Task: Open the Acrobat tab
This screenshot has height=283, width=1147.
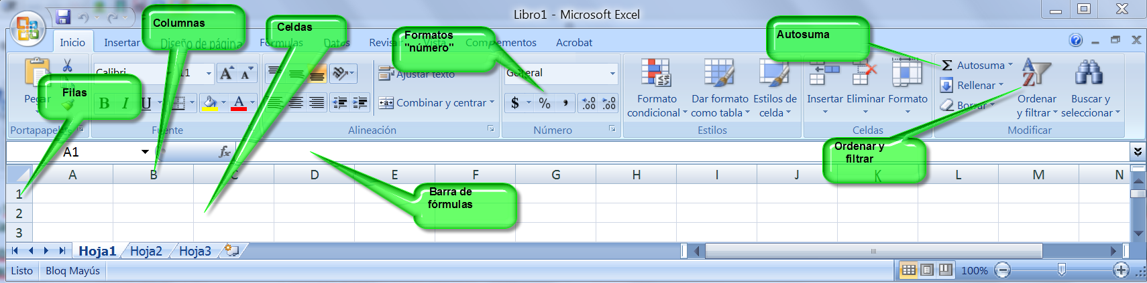Action: [574, 42]
